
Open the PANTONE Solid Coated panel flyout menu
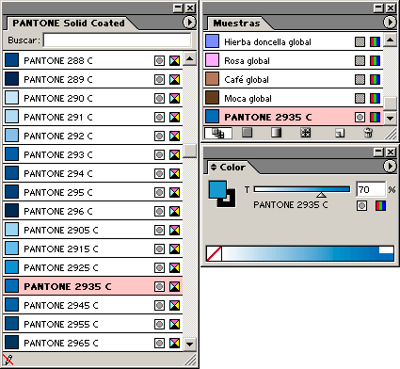189,23
